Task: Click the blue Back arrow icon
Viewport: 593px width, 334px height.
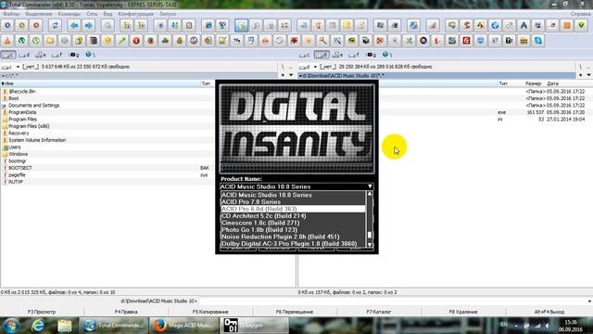Action: tap(74, 25)
